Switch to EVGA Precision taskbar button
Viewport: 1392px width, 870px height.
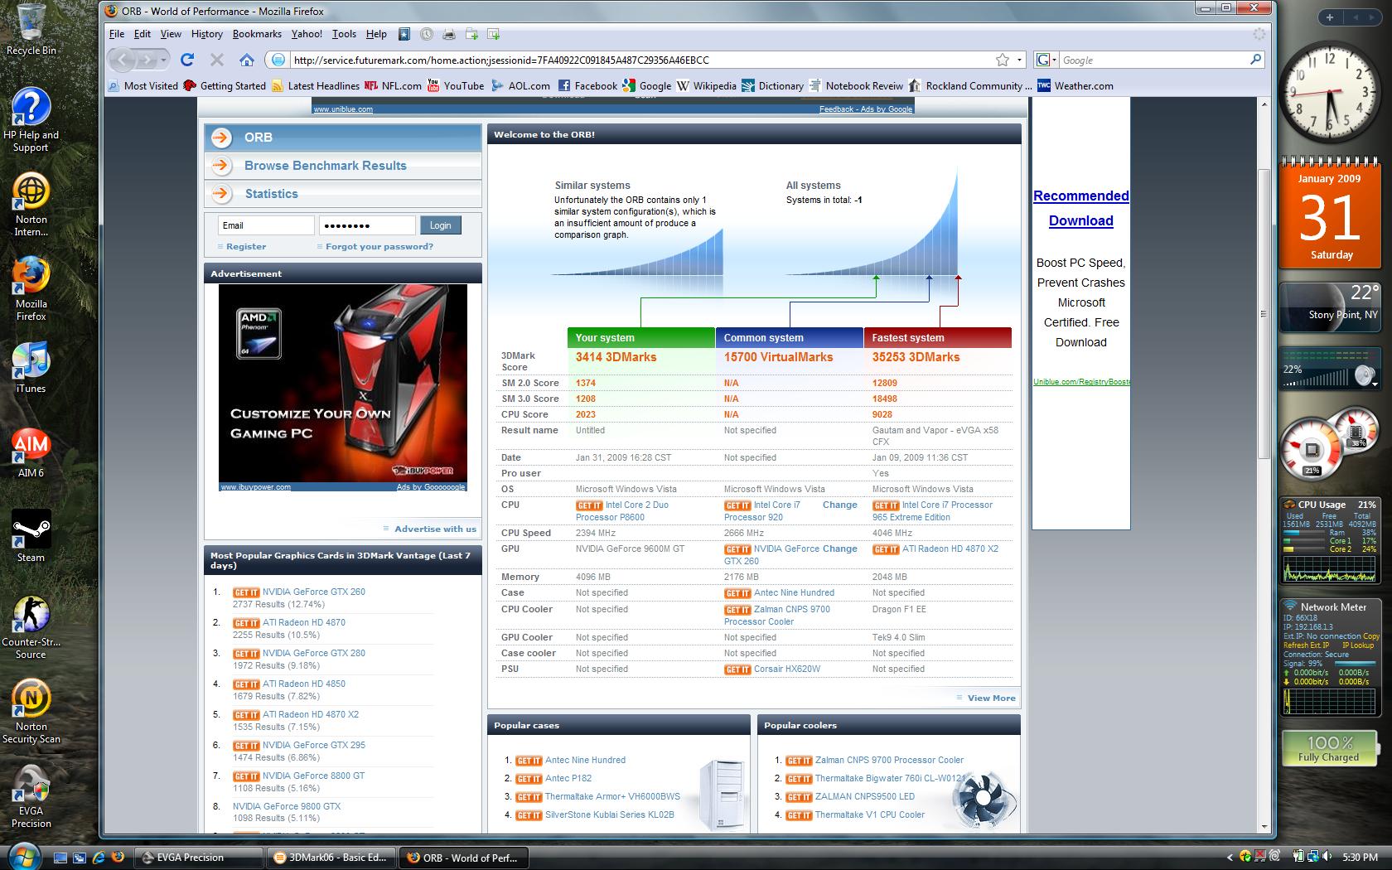pos(200,858)
